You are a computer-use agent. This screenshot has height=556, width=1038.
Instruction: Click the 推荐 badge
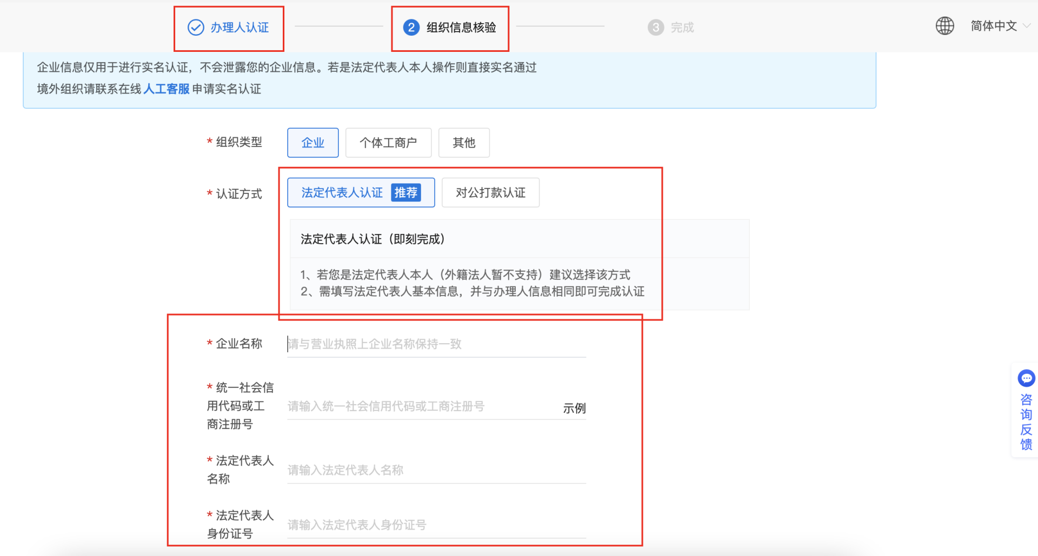pyautogui.click(x=405, y=193)
